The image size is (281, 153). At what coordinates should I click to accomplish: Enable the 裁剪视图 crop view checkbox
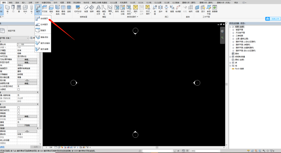pyautogui.click(x=19, y=107)
